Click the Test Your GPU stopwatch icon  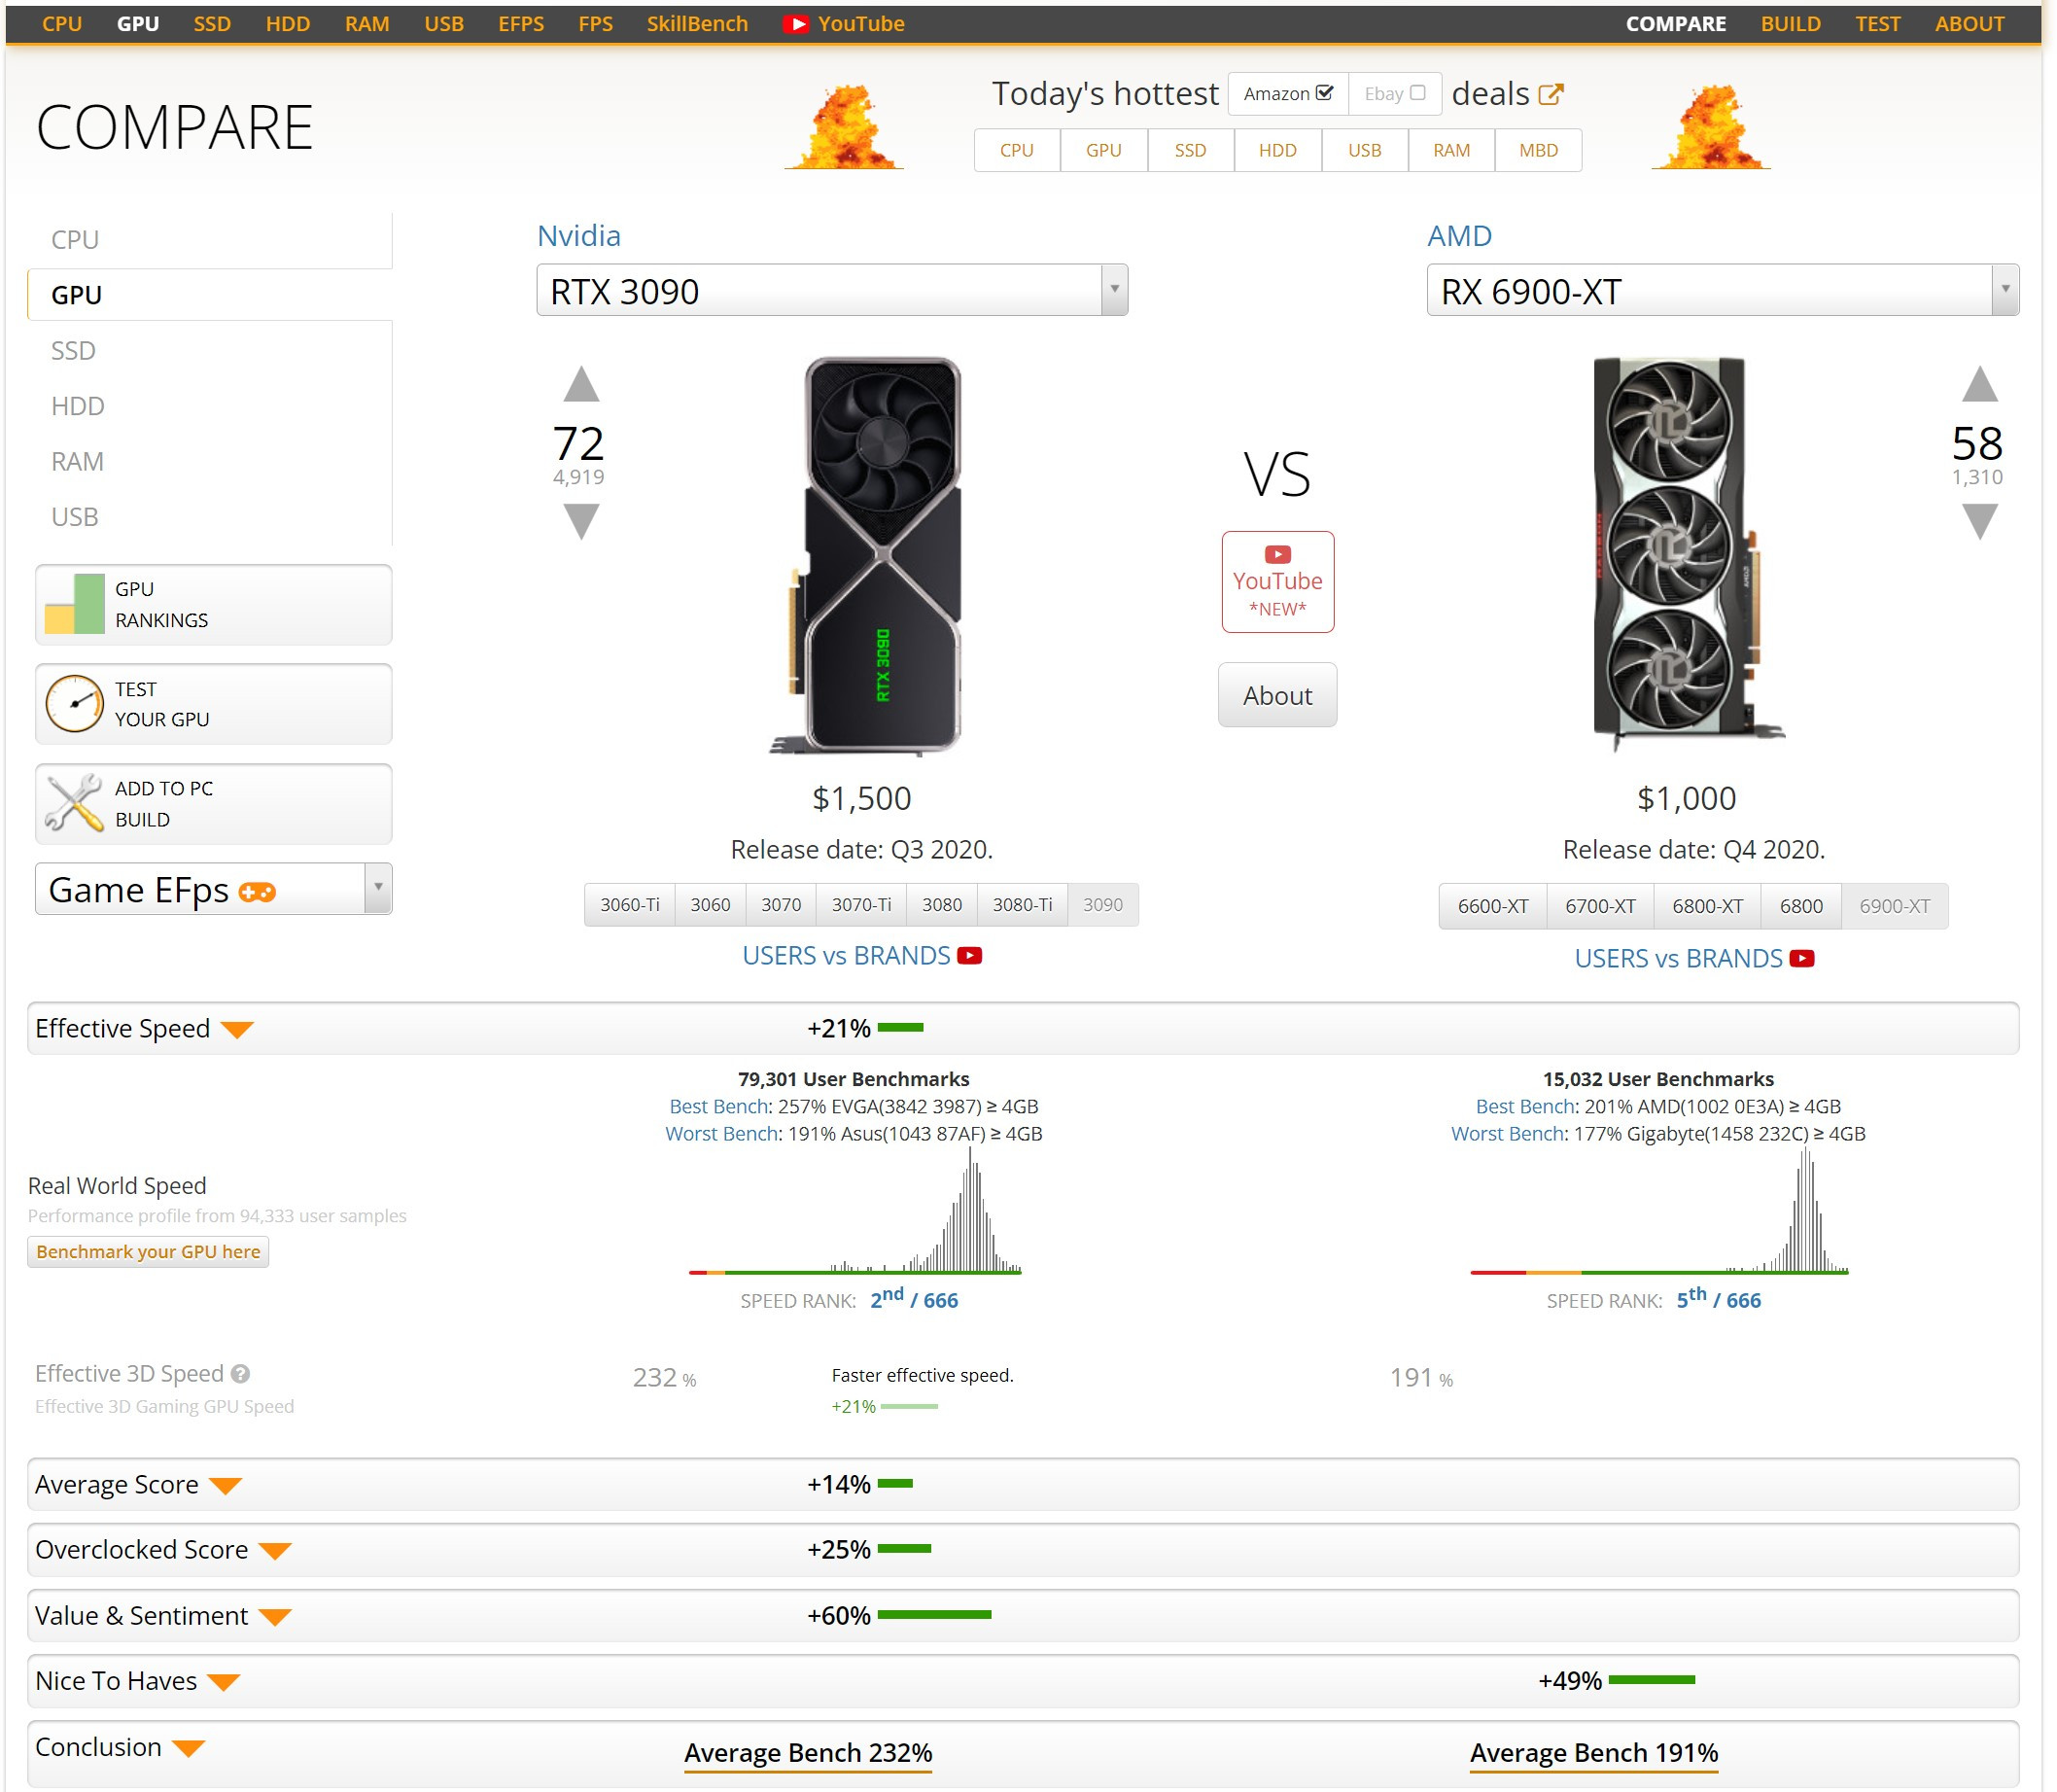coord(74,704)
